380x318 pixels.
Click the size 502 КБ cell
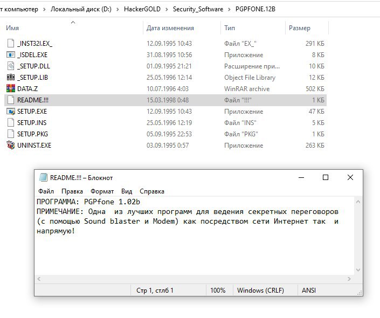pyautogui.click(x=315, y=89)
